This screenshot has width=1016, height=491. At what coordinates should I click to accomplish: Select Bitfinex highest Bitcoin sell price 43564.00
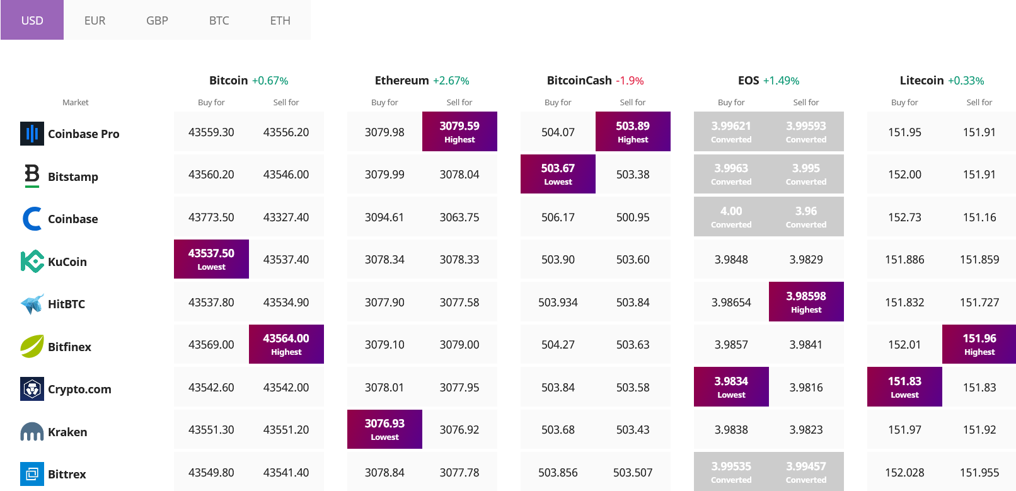click(x=286, y=344)
